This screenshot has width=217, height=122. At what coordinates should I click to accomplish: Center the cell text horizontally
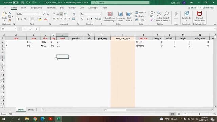point(58,19)
